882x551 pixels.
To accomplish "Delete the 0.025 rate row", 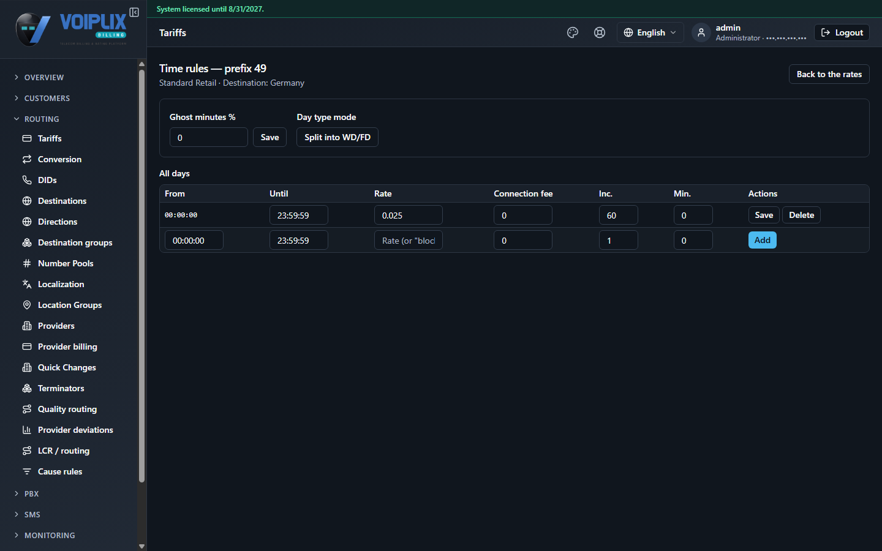I will 801,215.
